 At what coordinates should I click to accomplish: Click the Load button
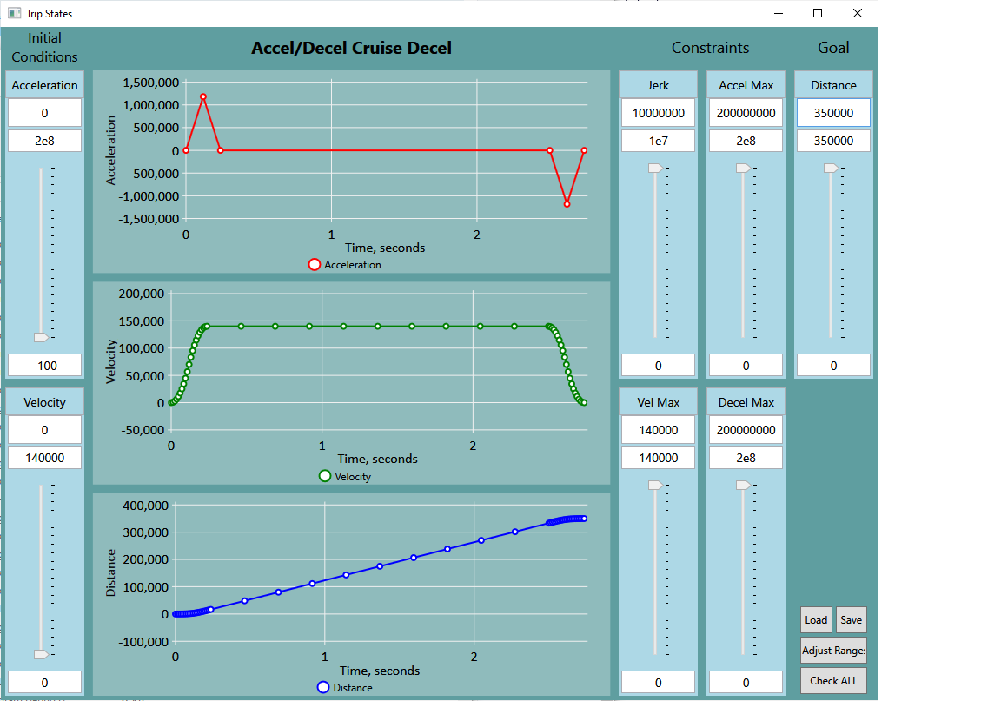point(816,619)
